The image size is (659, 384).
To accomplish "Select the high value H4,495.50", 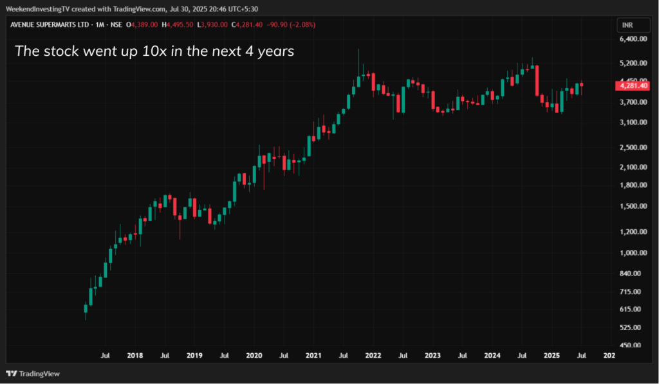I will (178, 25).
